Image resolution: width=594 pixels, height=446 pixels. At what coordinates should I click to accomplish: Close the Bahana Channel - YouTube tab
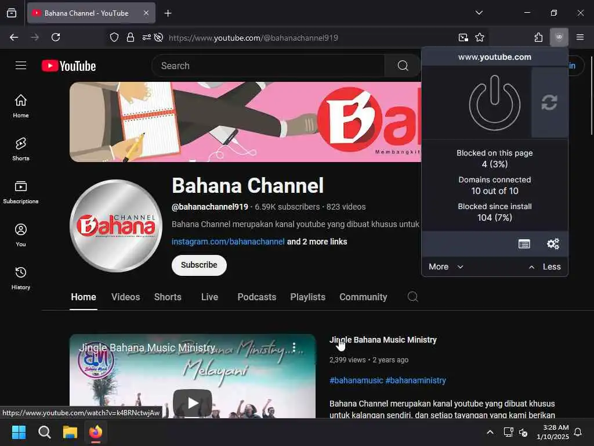[146, 13]
